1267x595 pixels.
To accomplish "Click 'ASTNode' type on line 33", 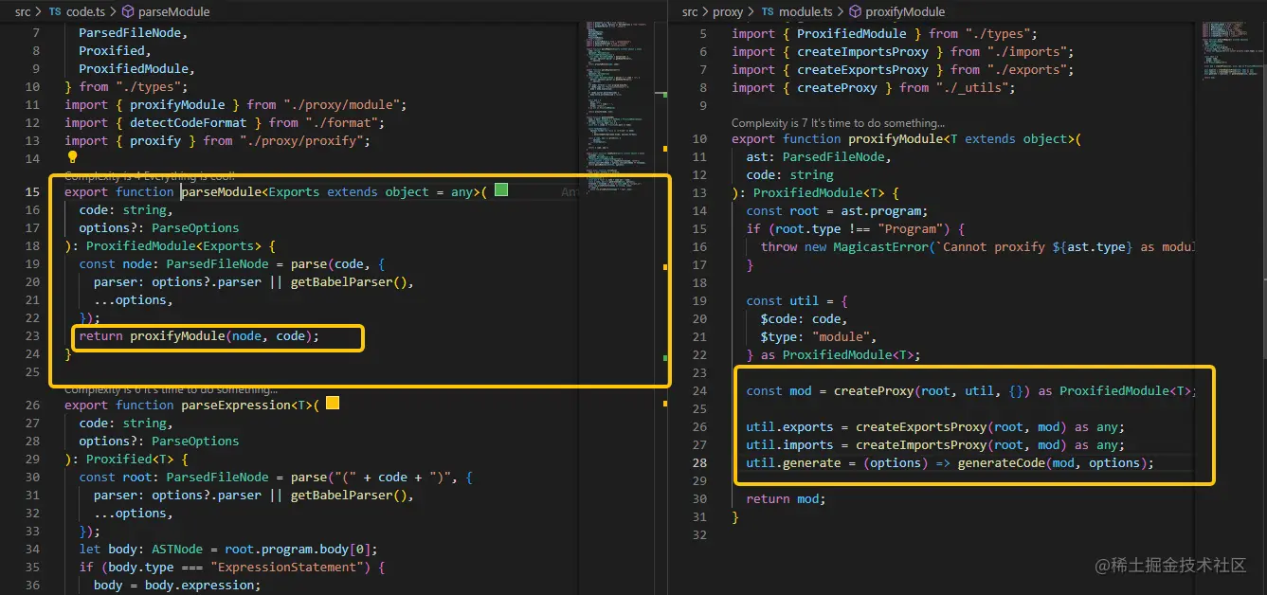I will pyautogui.click(x=176, y=549).
